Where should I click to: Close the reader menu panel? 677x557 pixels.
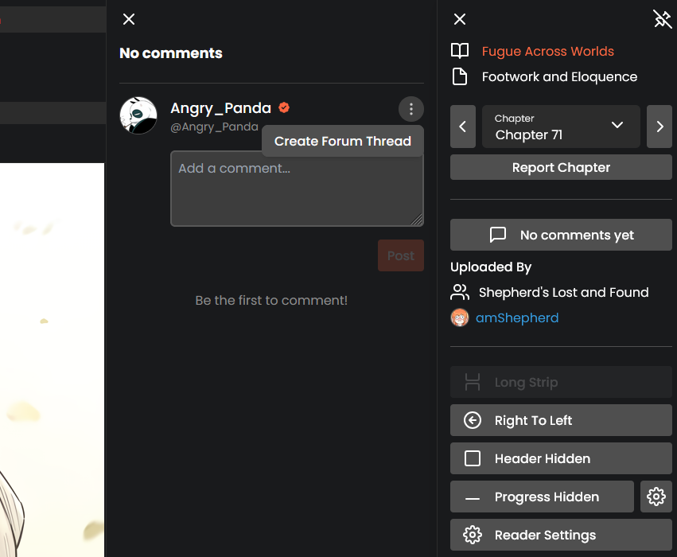(460, 19)
